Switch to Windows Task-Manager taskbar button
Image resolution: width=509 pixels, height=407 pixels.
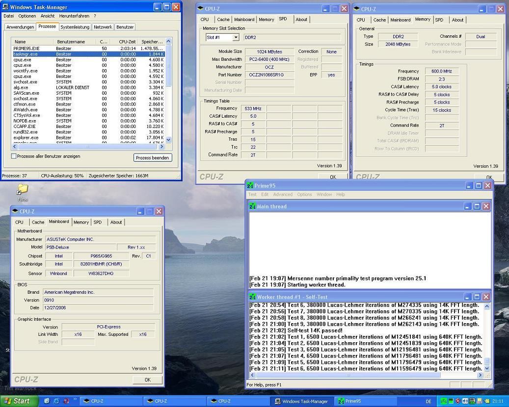tap(301, 401)
